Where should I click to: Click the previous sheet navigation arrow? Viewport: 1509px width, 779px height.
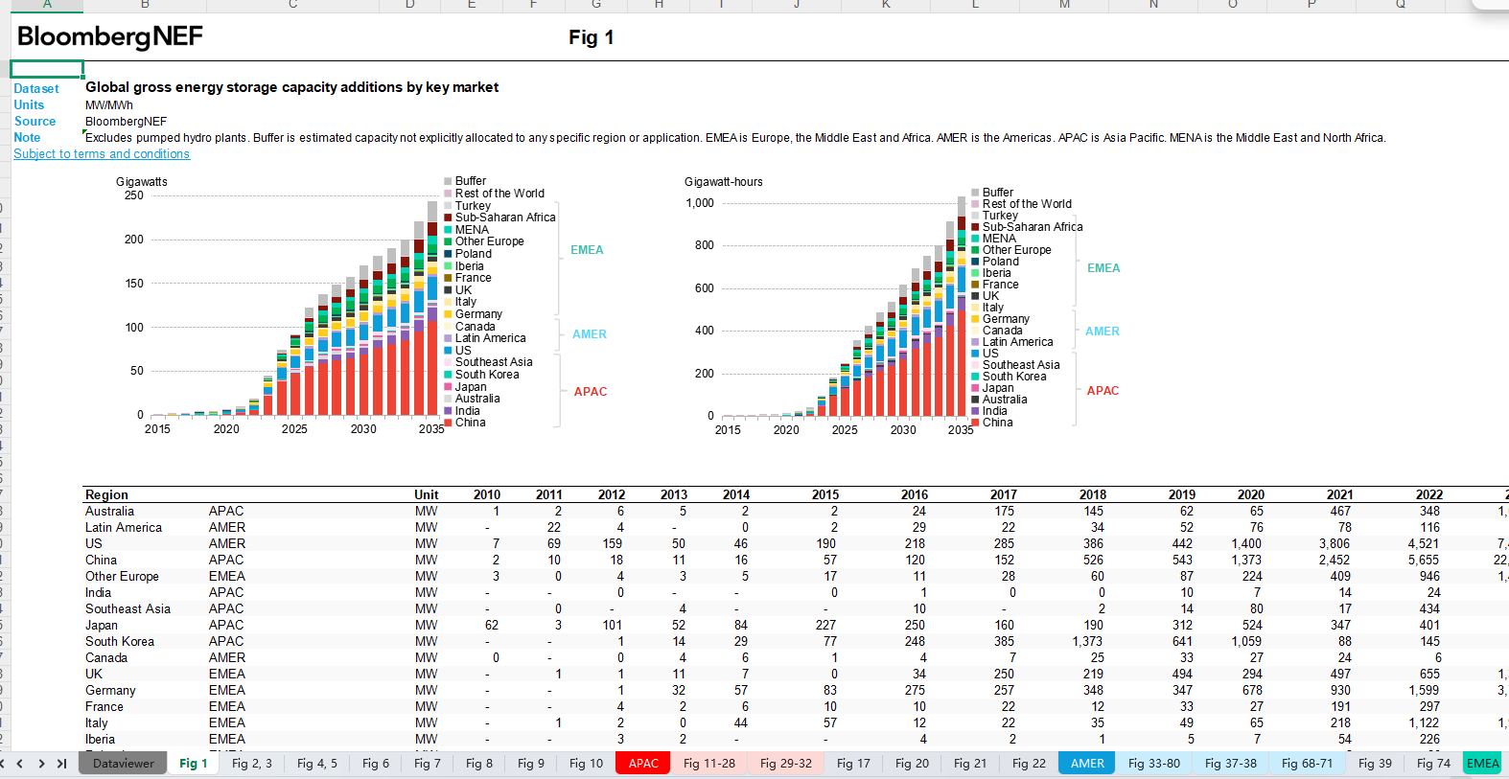(19, 764)
